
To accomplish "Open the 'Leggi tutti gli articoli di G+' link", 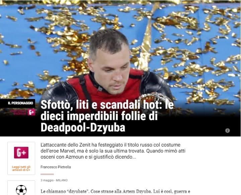I will [x=21, y=169].
